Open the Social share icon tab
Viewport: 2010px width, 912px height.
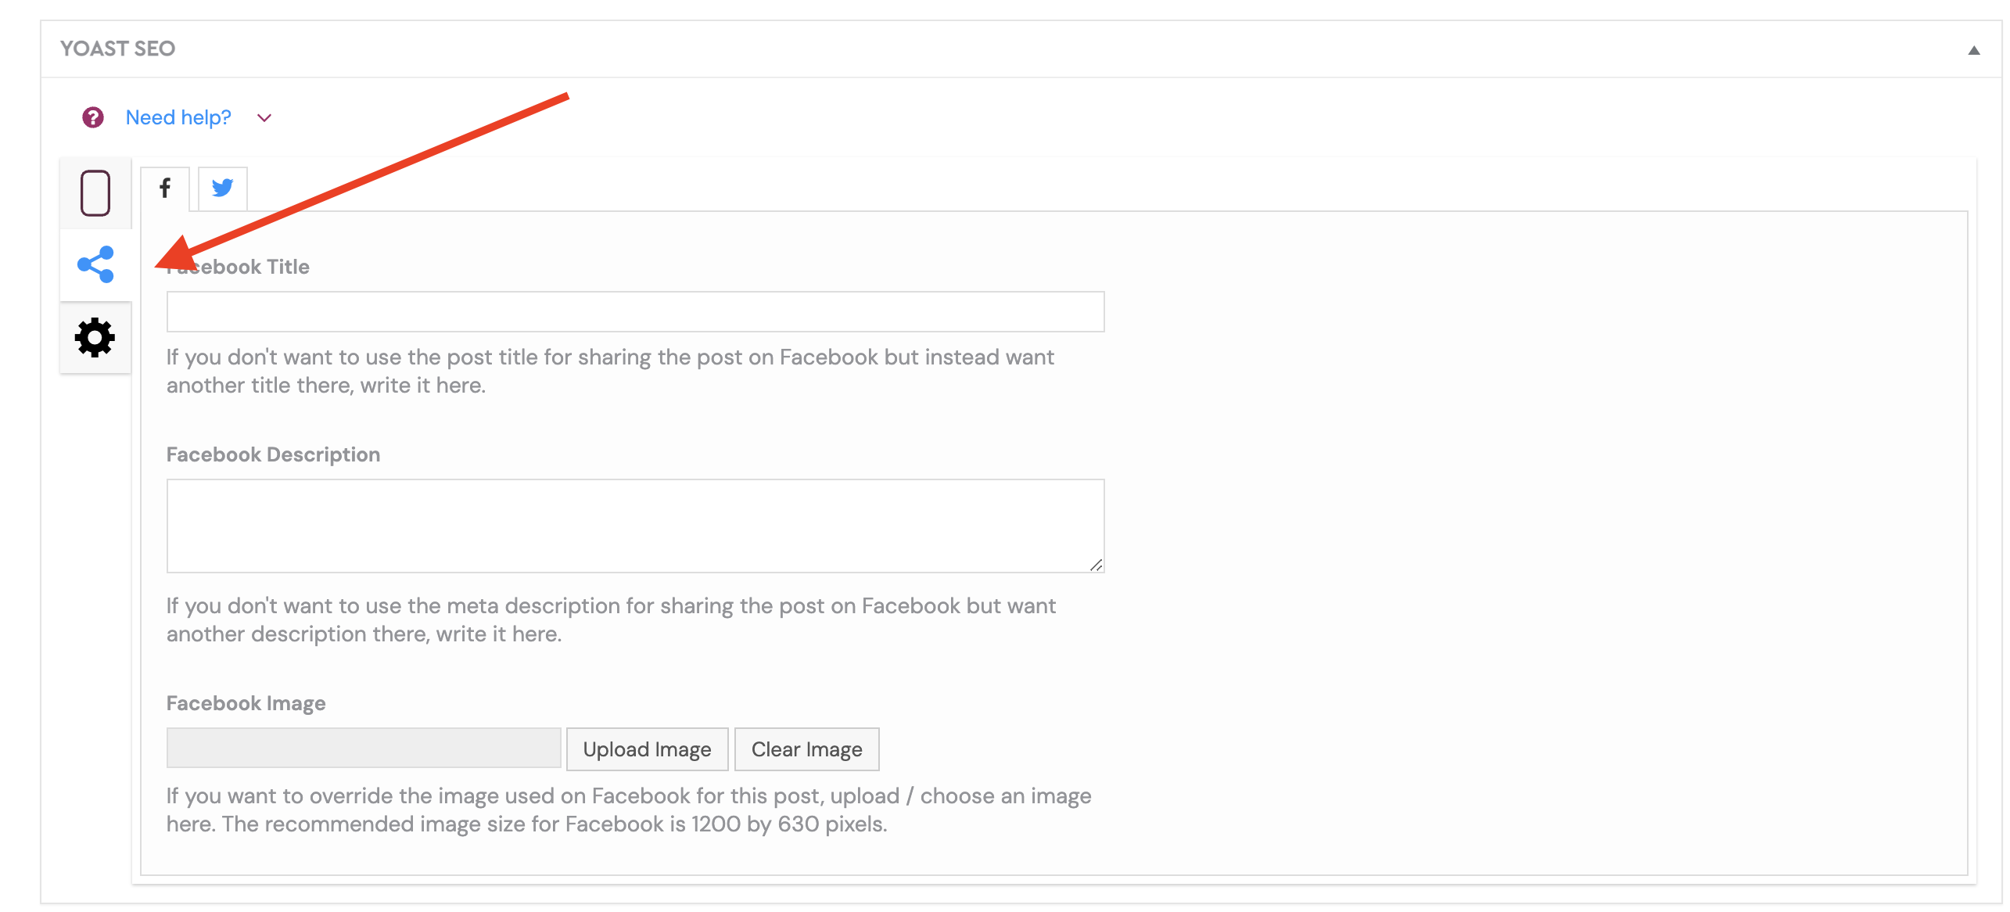[x=95, y=264]
